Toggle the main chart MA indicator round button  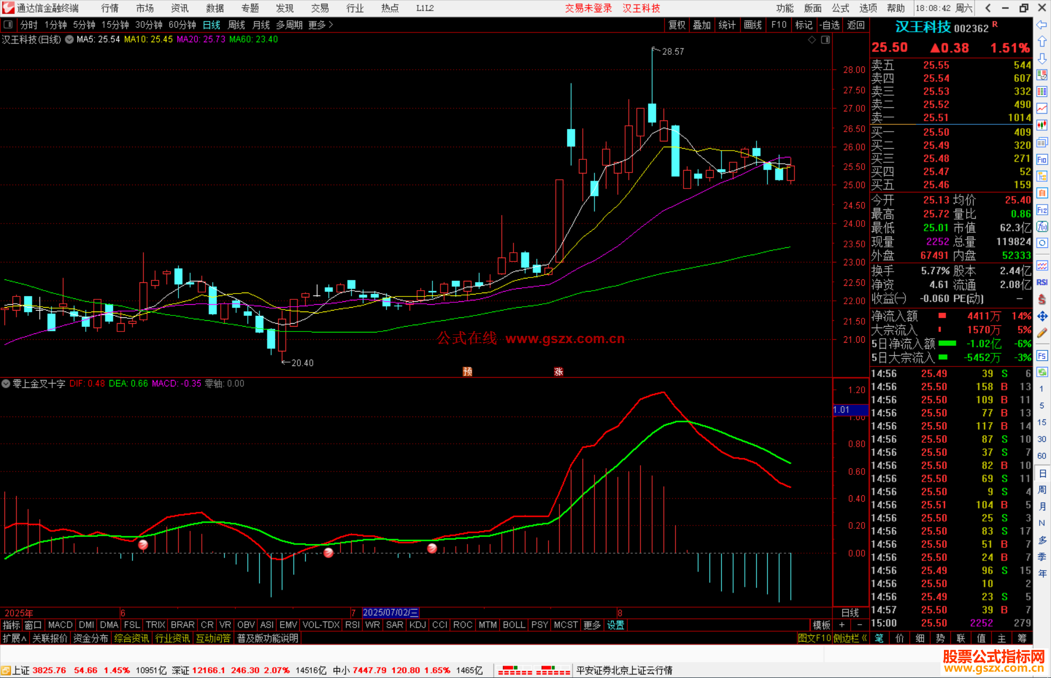70,39
